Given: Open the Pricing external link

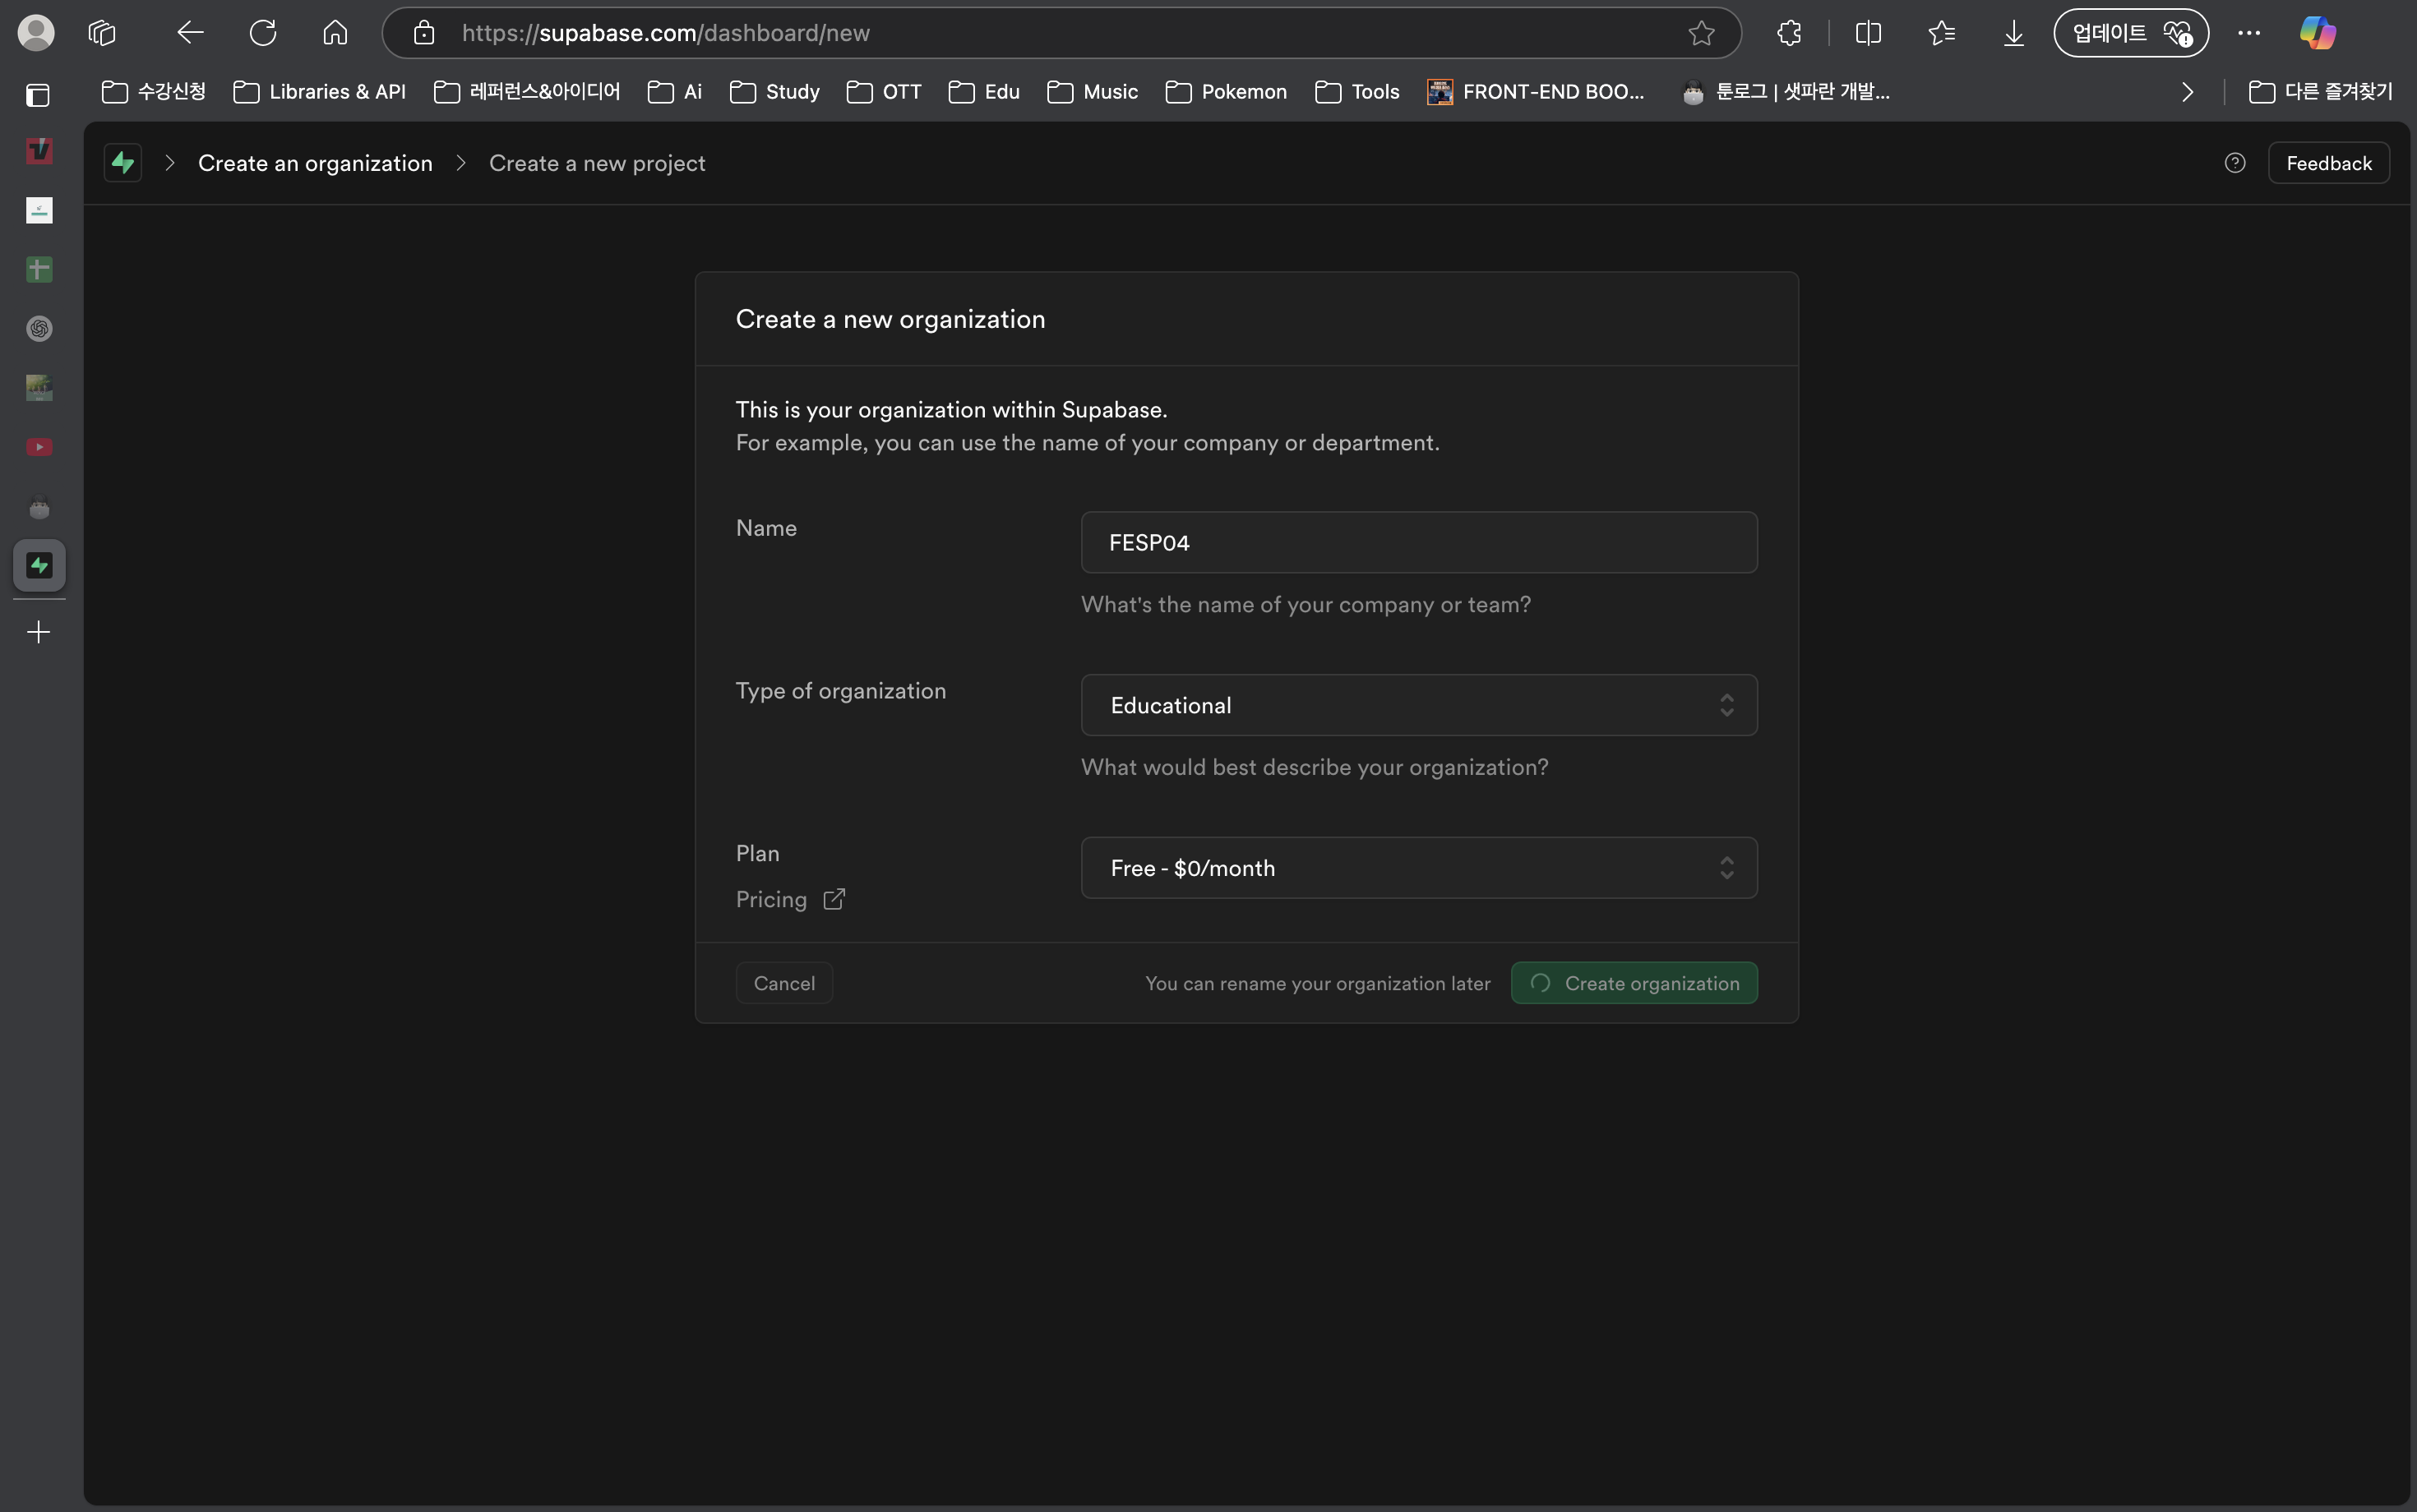Looking at the screenshot, I should point(790,899).
